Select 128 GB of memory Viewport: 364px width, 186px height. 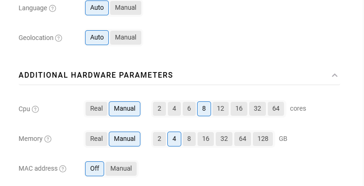(x=263, y=139)
